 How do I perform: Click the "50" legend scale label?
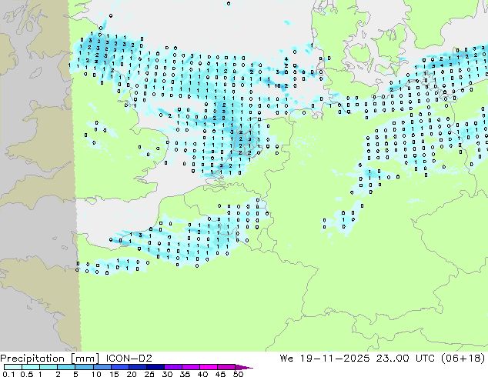[238, 374]
